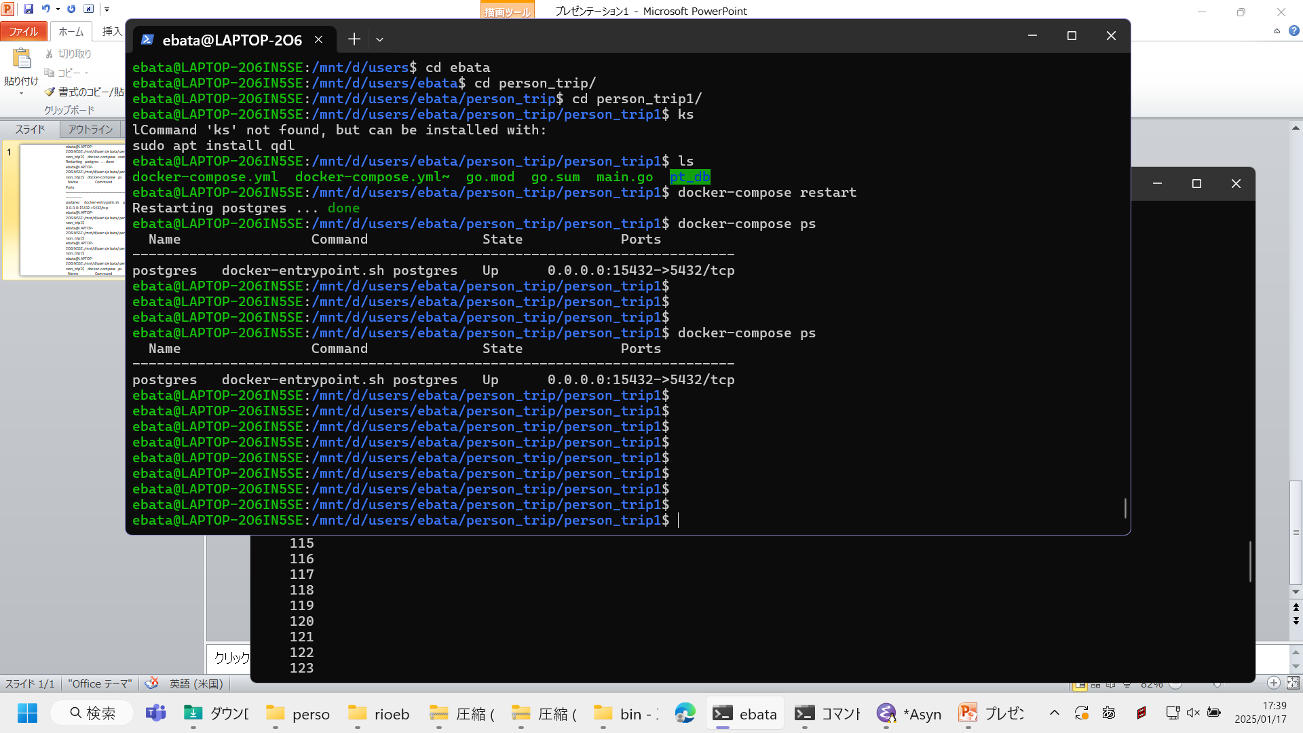Toggle the Japanese IME あ input mode
This screenshot has width=1303, height=733.
click(x=1109, y=713)
